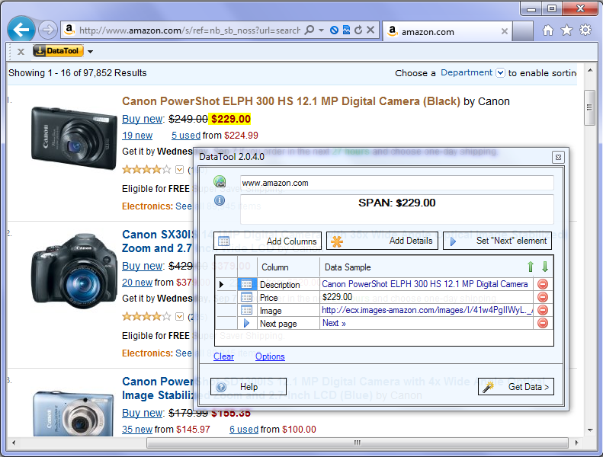Delete the Description column with red minus
This screenshot has width=603, height=457.
point(543,284)
